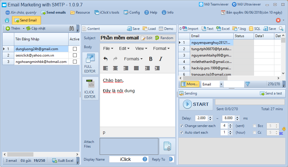The width and height of the screenshot is (288, 167).
Task: Increase indent in editor
Action: (157, 68)
